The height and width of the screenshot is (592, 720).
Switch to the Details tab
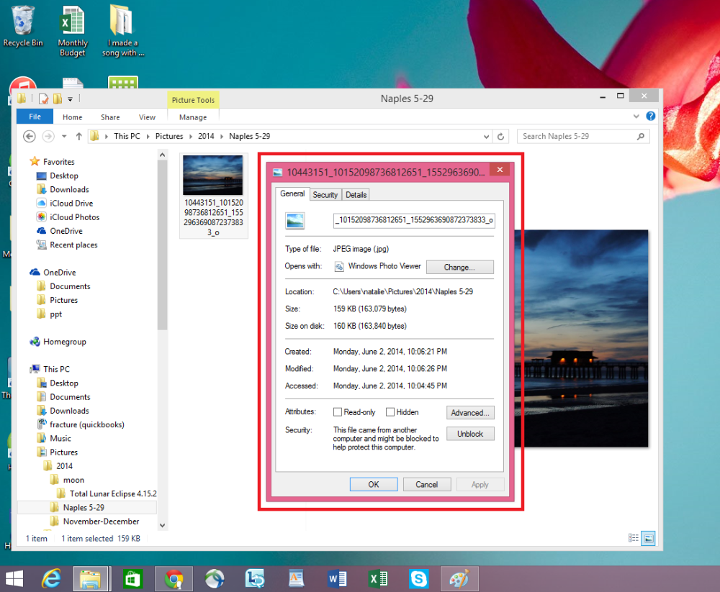(x=356, y=195)
